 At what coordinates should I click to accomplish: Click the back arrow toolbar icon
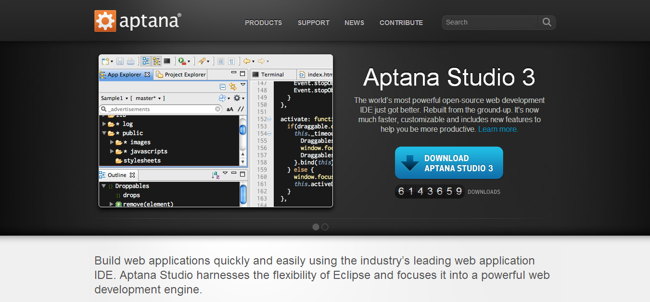point(247,61)
